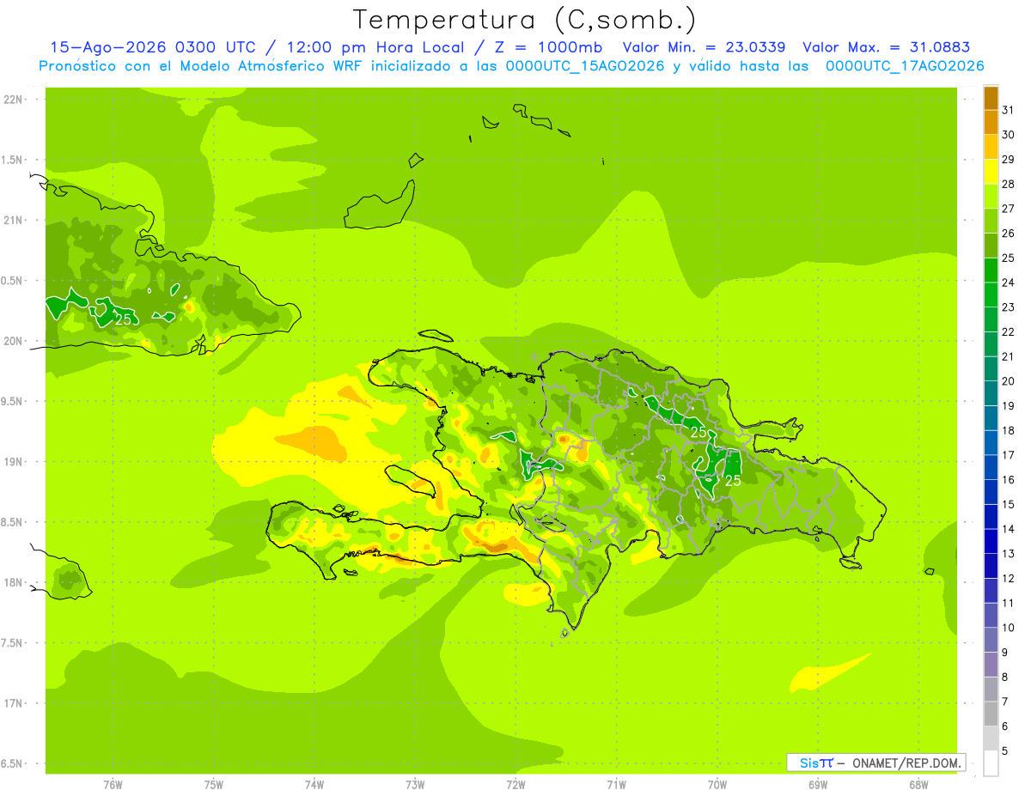Click the 7.5N latitude axis label

[x=13, y=643]
